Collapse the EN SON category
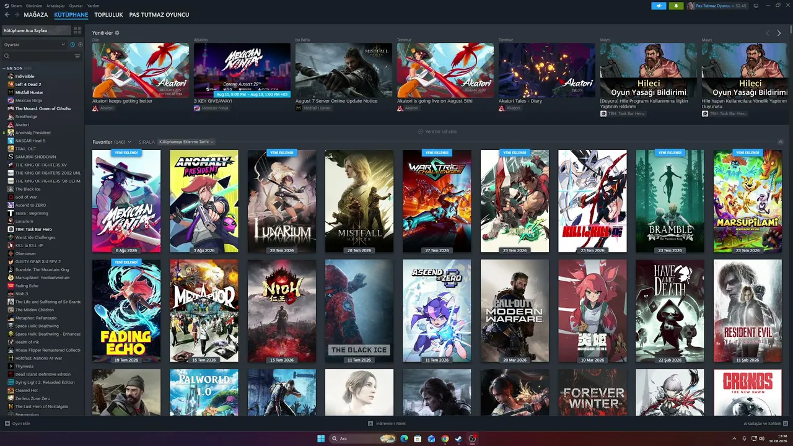The image size is (793, 446). pyautogui.click(x=4, y=68)
